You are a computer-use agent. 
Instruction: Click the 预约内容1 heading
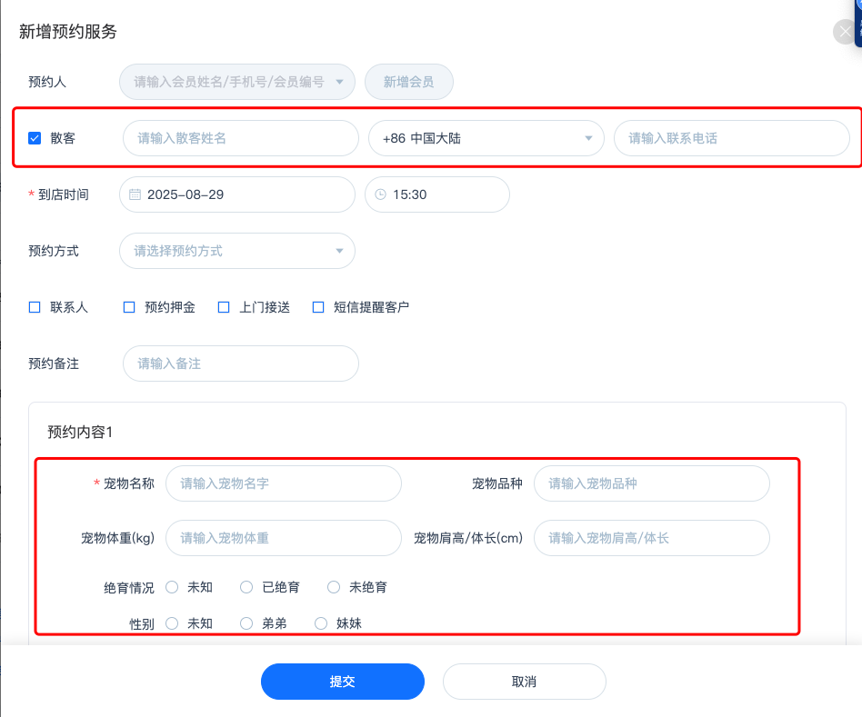click(80, 432)
